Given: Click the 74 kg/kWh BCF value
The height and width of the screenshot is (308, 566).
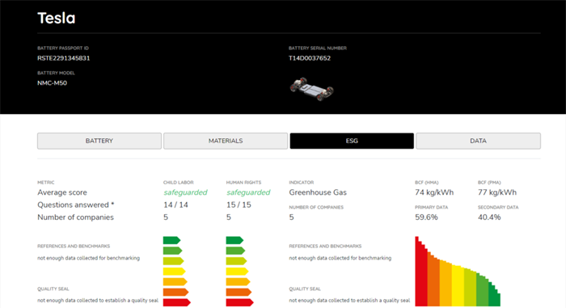Looking at the screenshot, I should coord(434,192).
